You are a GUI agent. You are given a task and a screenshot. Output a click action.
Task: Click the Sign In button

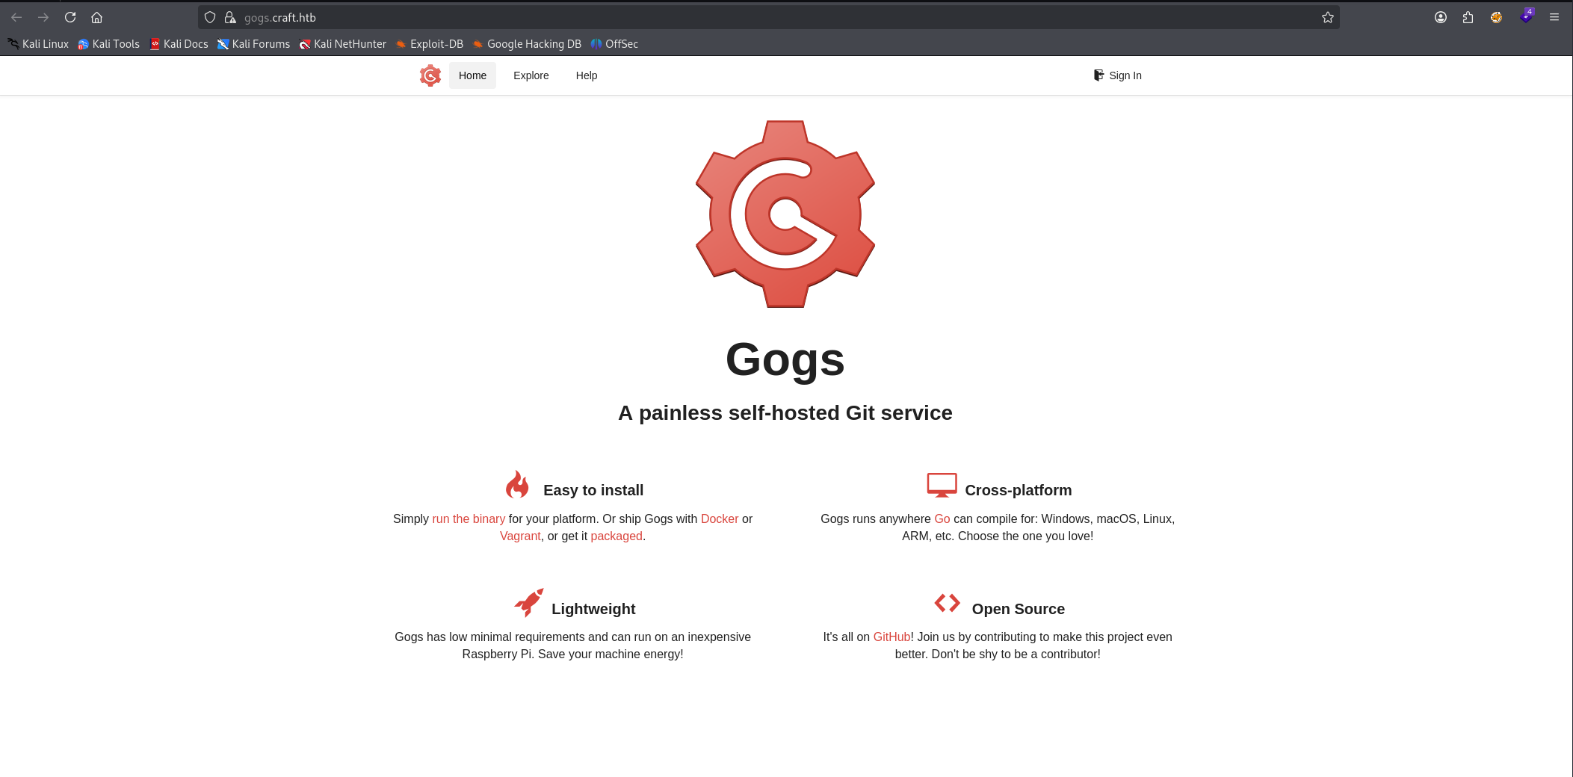pos(1118,75)
